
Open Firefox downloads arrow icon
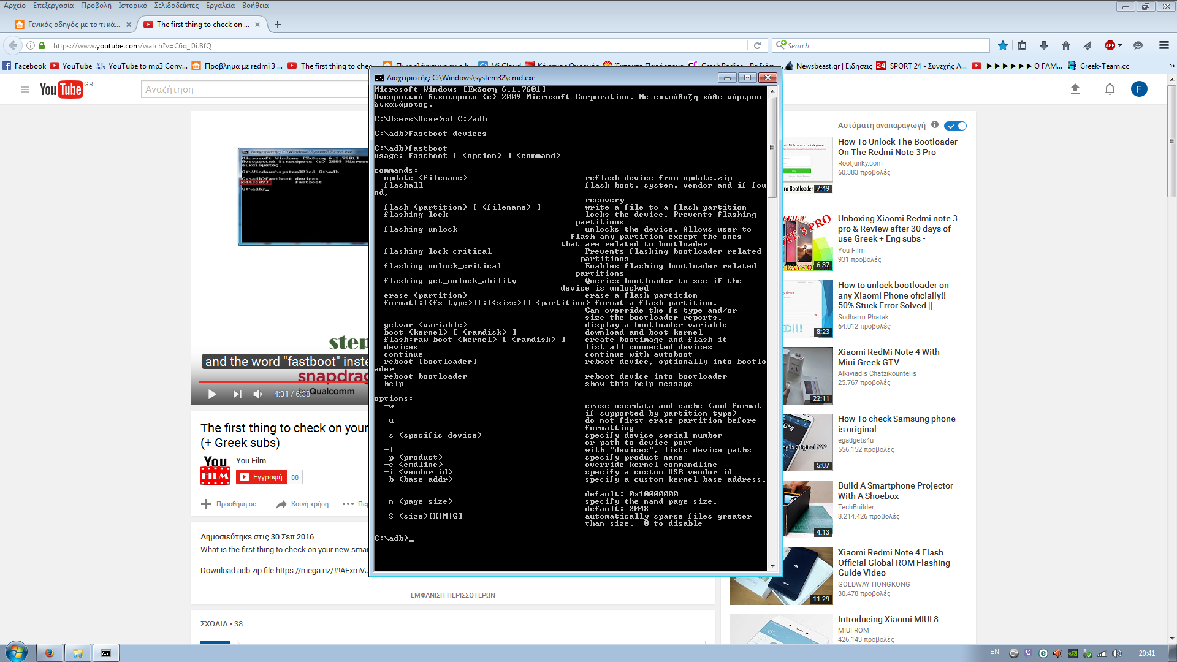[x=1044, y=45]
